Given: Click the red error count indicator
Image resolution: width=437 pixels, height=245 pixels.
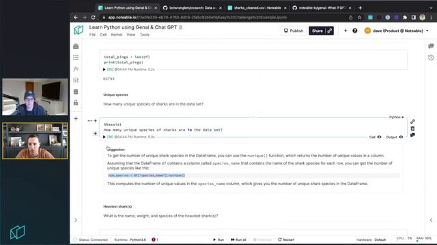Looking at the screenshot, I should [x=155, y=240].
